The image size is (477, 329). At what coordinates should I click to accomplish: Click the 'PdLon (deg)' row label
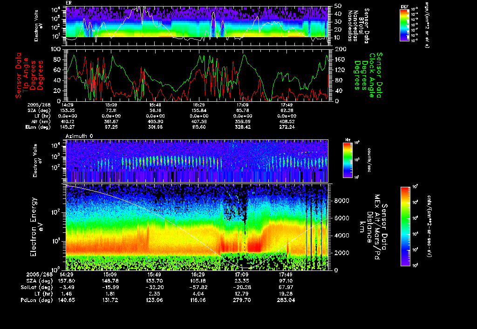point(36,300)
